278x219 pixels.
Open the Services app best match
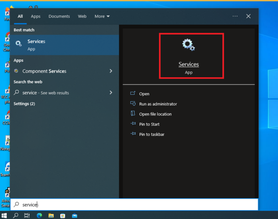pyautogui.click(x=65, y=45)
